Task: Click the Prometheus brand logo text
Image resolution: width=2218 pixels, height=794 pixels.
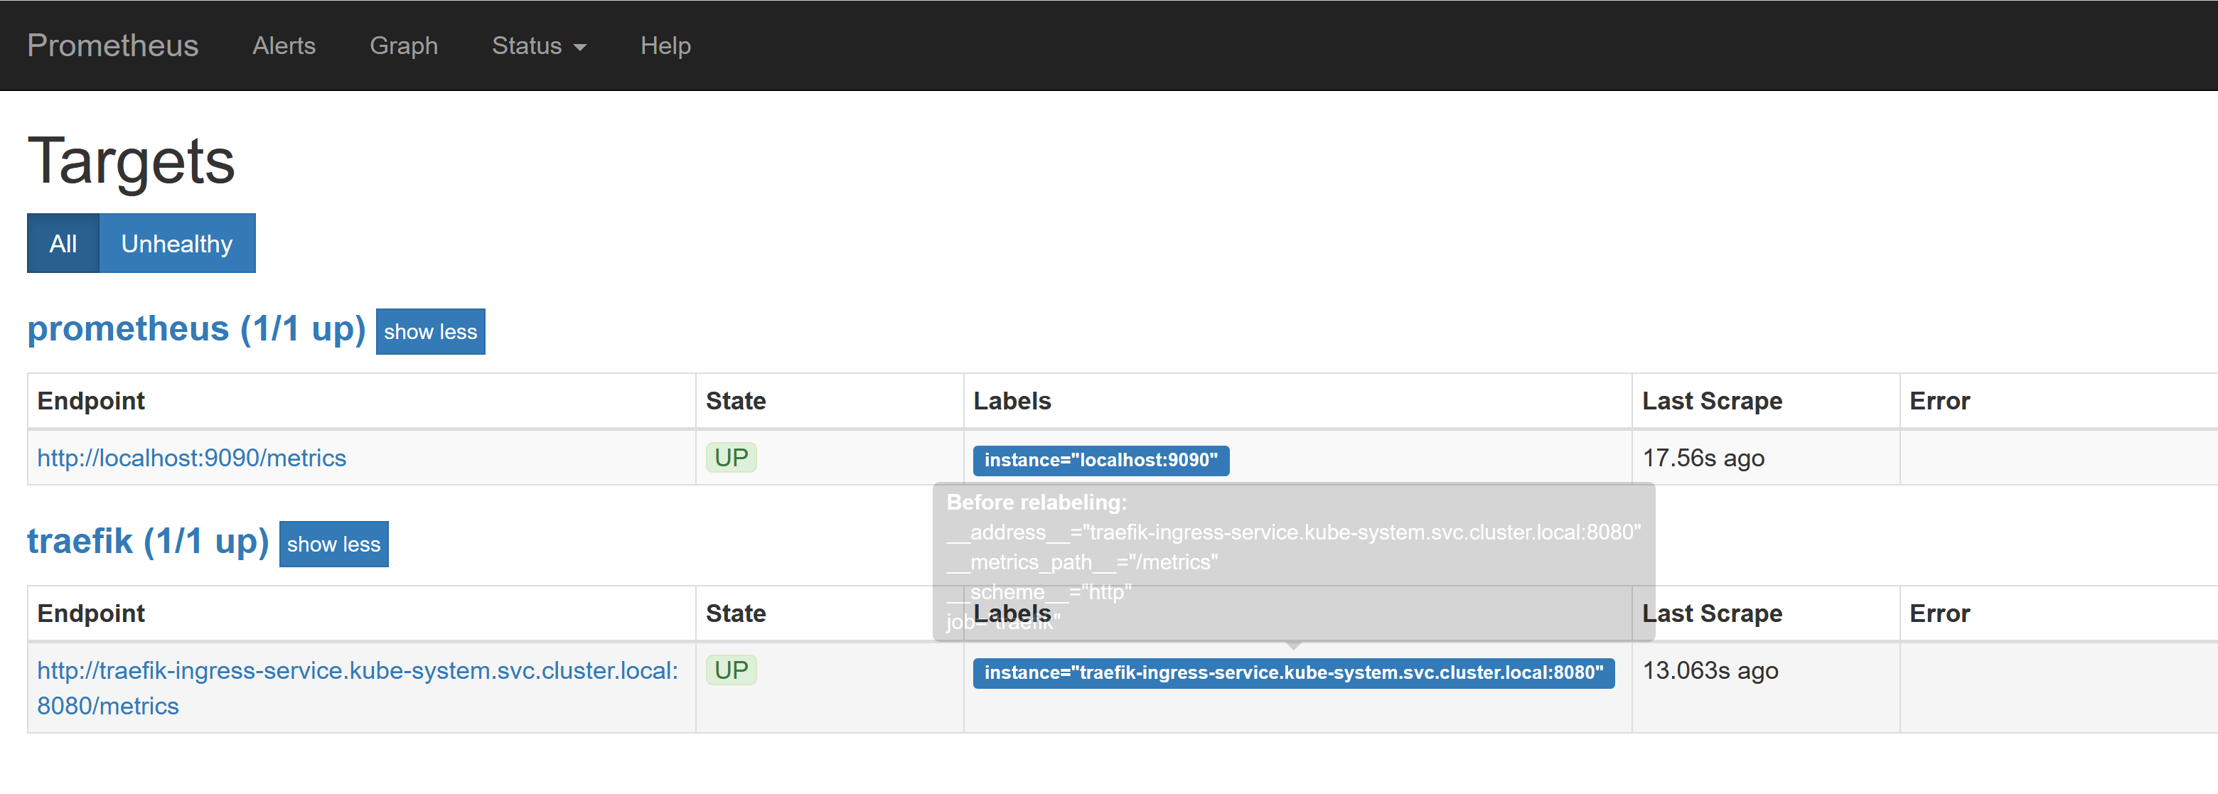Action: (x=113, y=45)
